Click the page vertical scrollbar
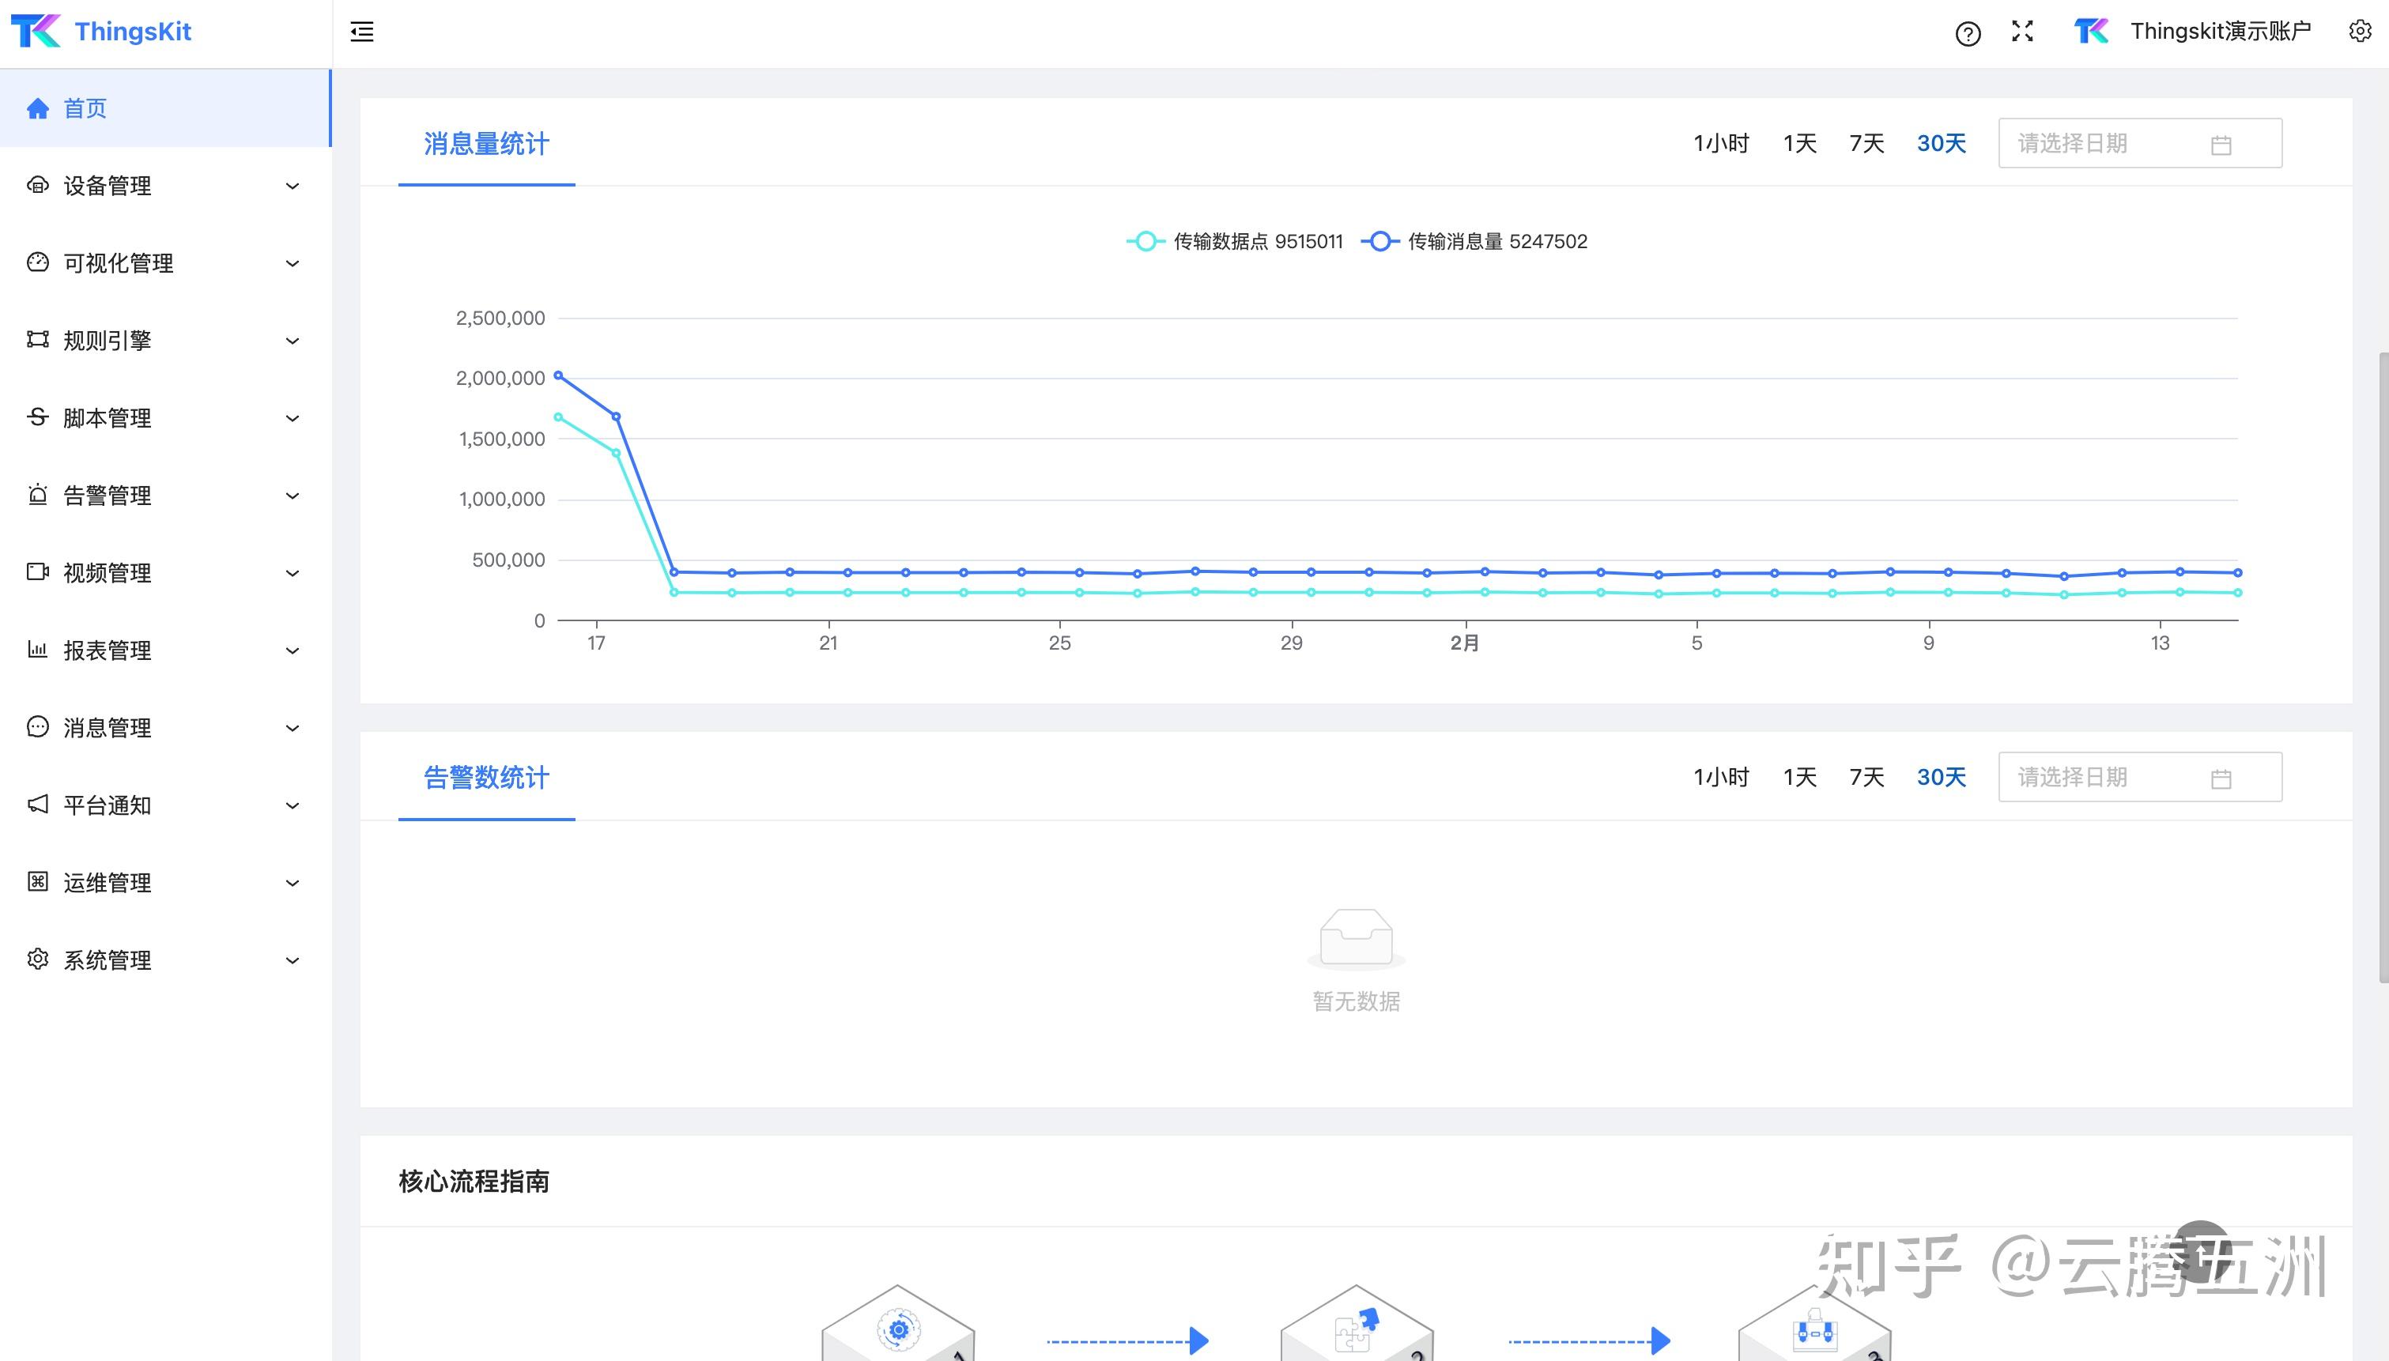Viewport: 2389px width, 1361px height. tap(2383, 665)
